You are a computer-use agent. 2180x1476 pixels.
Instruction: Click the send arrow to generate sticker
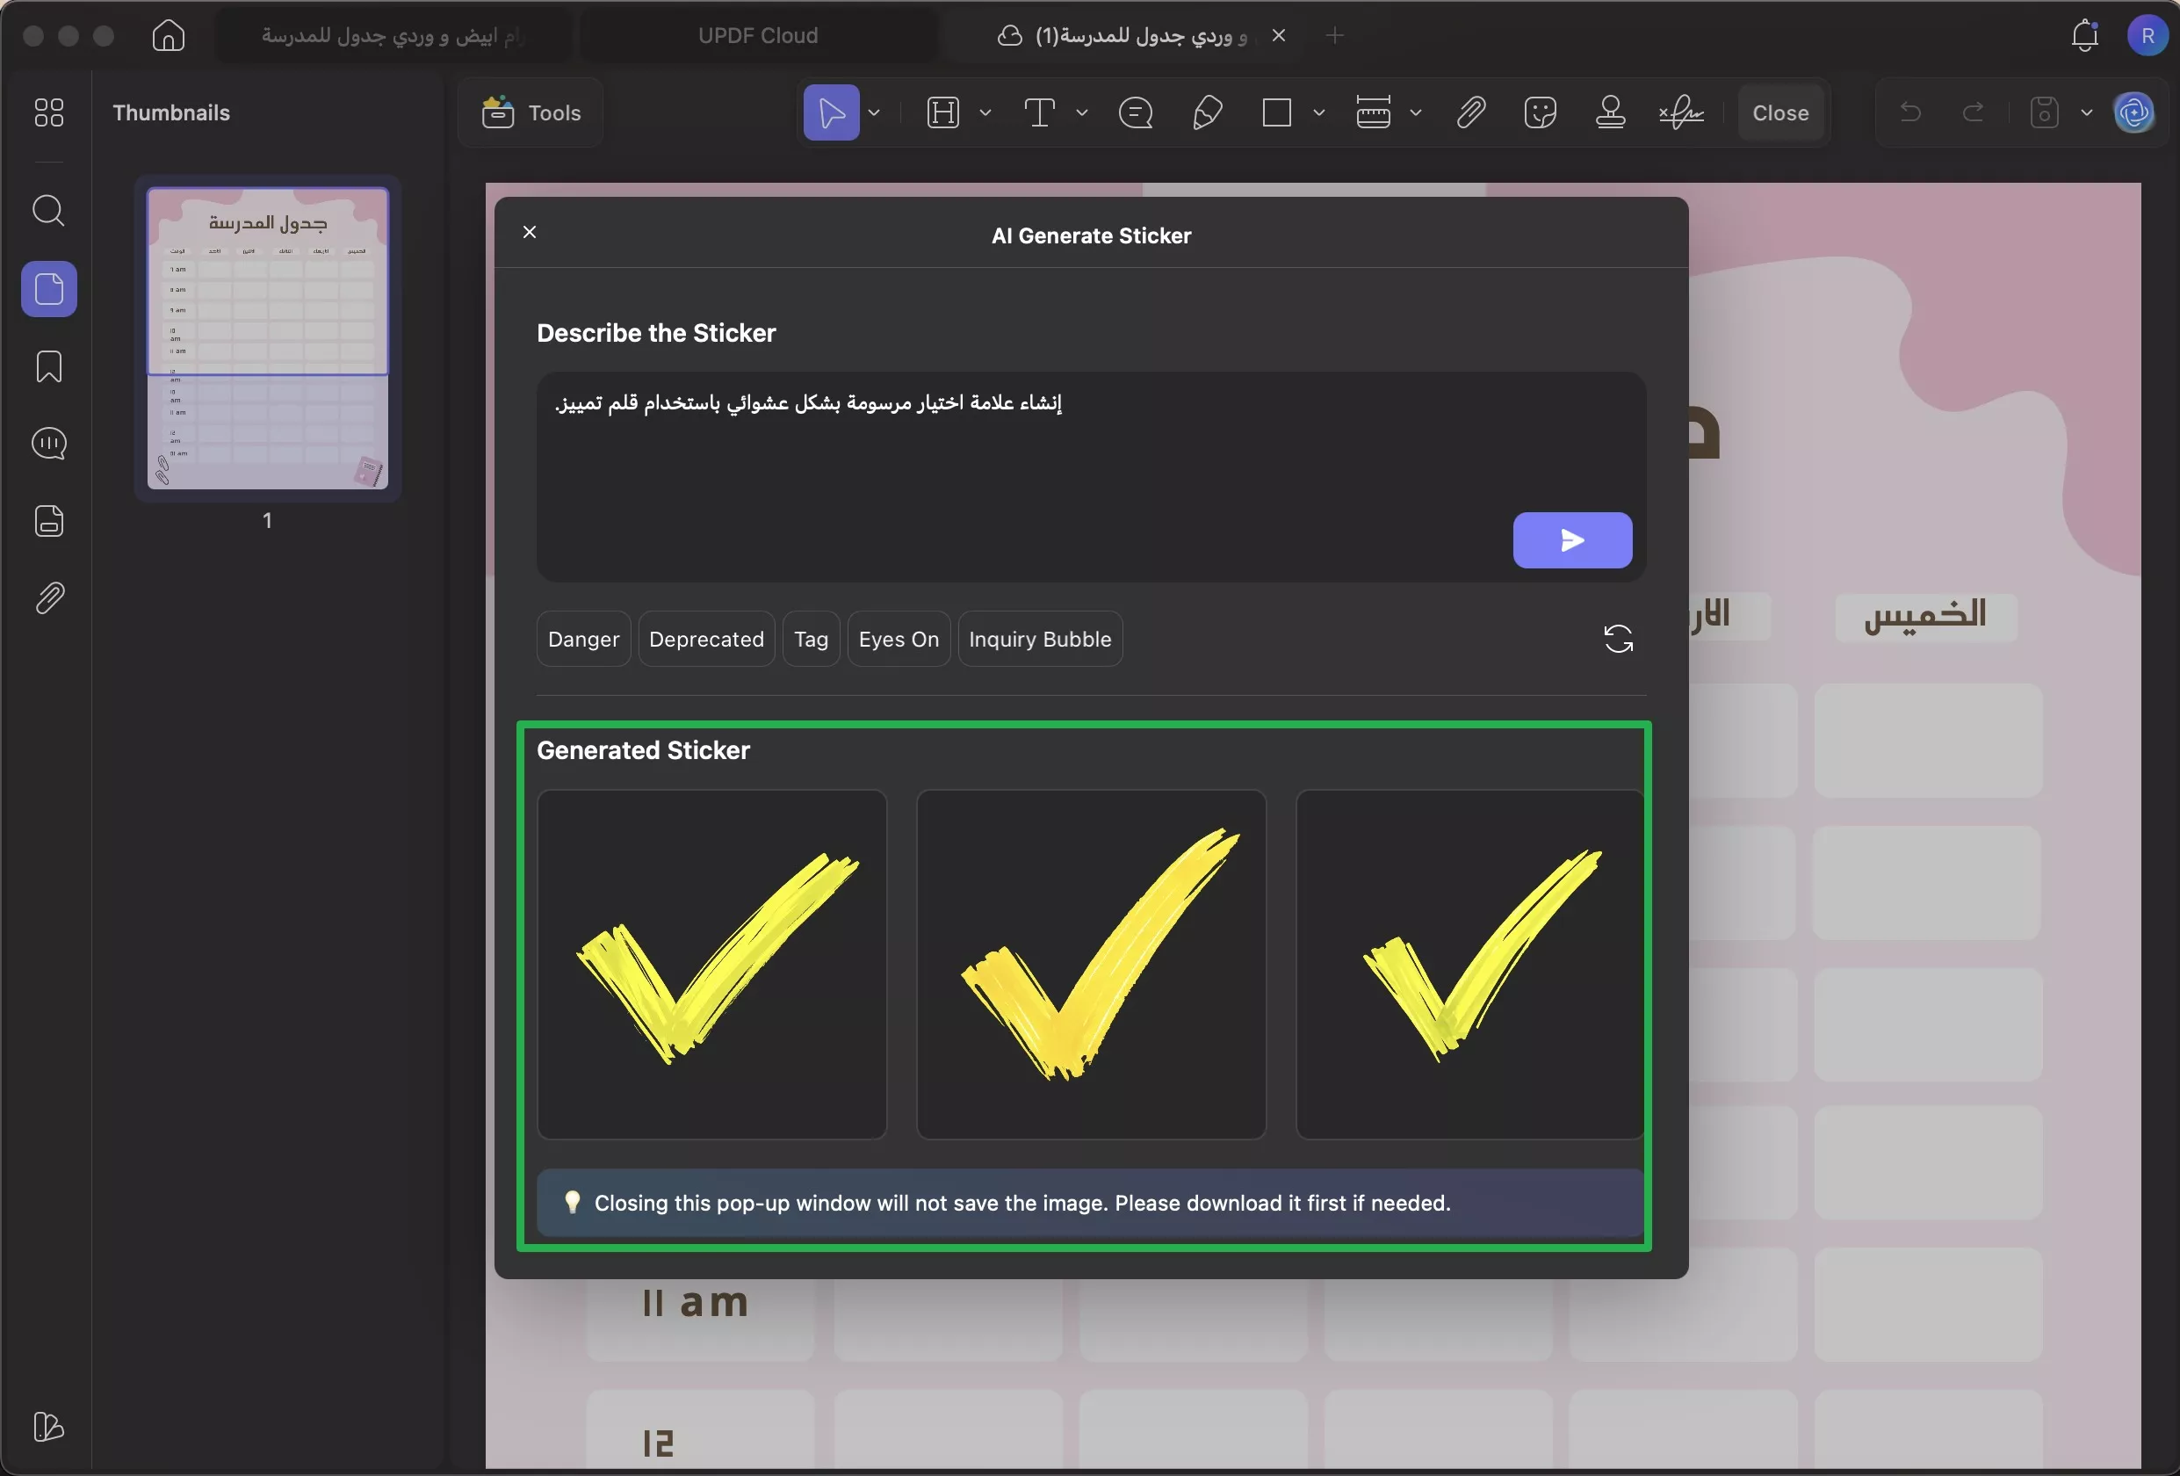coord(1571,540)
